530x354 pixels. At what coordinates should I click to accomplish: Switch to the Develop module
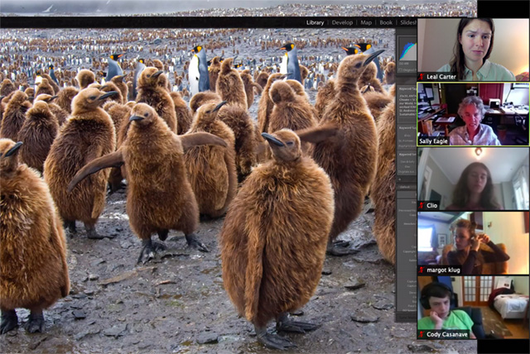click(342, 22)
